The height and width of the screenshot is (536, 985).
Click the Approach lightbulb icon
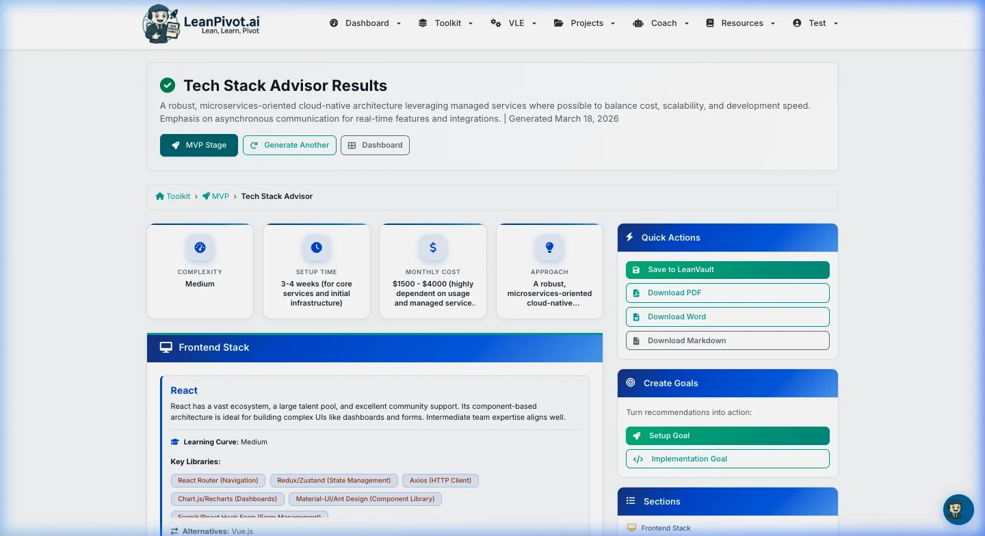tap(549, 247)
